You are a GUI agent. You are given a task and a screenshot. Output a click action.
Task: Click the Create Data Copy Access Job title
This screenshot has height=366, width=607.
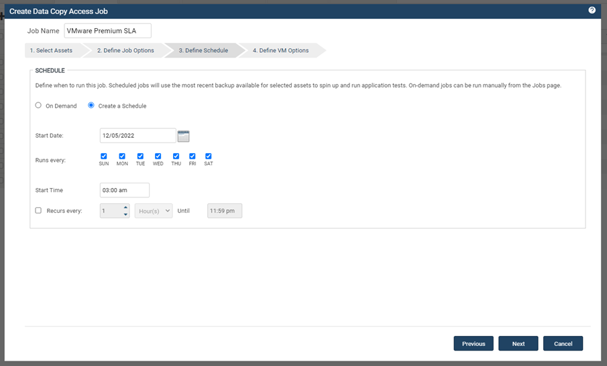(58, 11)
